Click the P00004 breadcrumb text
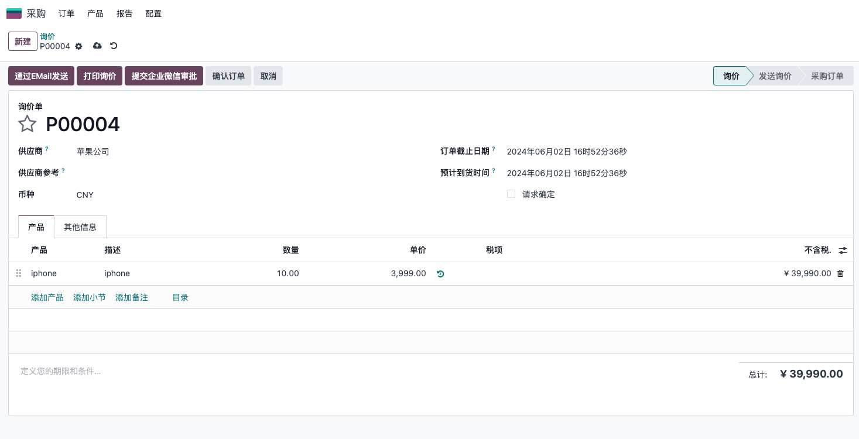The width and height of the screenshot is (859, 439). 55,46
